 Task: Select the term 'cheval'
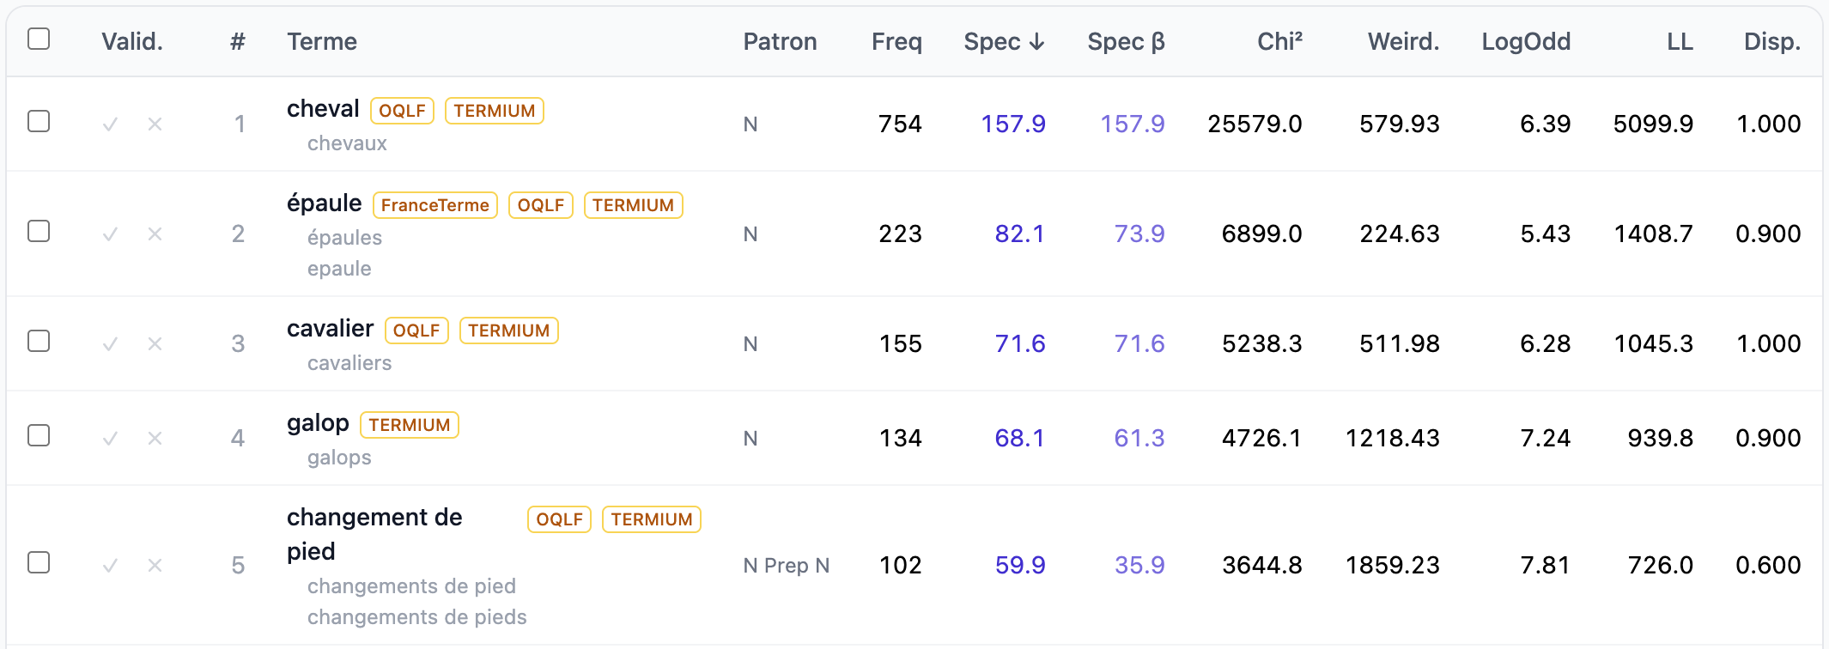(323, 109)
